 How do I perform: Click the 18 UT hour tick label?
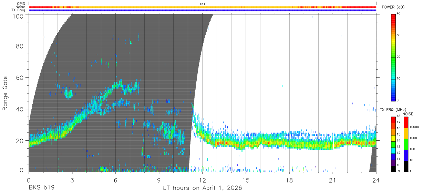point(289,180)
